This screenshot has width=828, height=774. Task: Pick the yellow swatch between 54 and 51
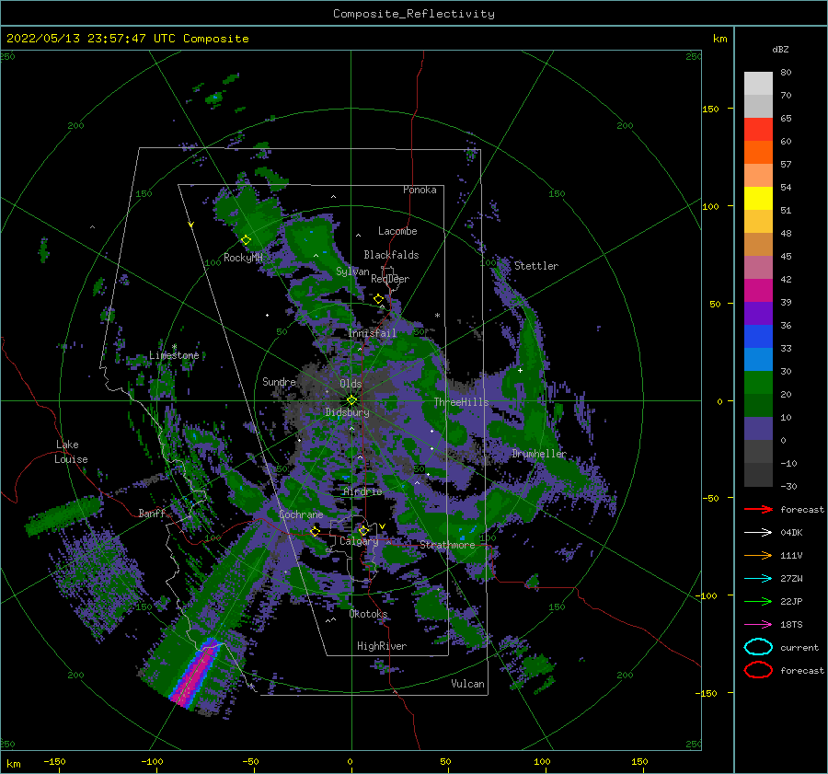pos(758,198)
